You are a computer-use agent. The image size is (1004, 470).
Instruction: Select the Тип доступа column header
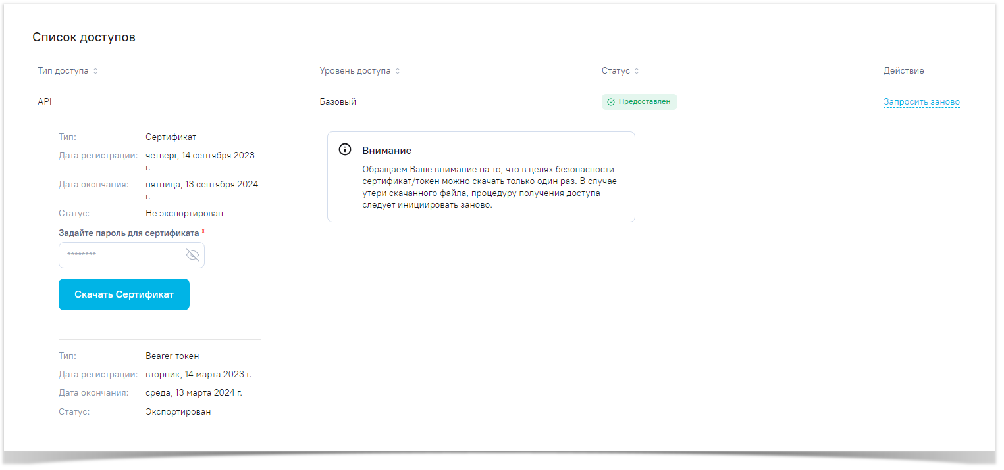63,71
